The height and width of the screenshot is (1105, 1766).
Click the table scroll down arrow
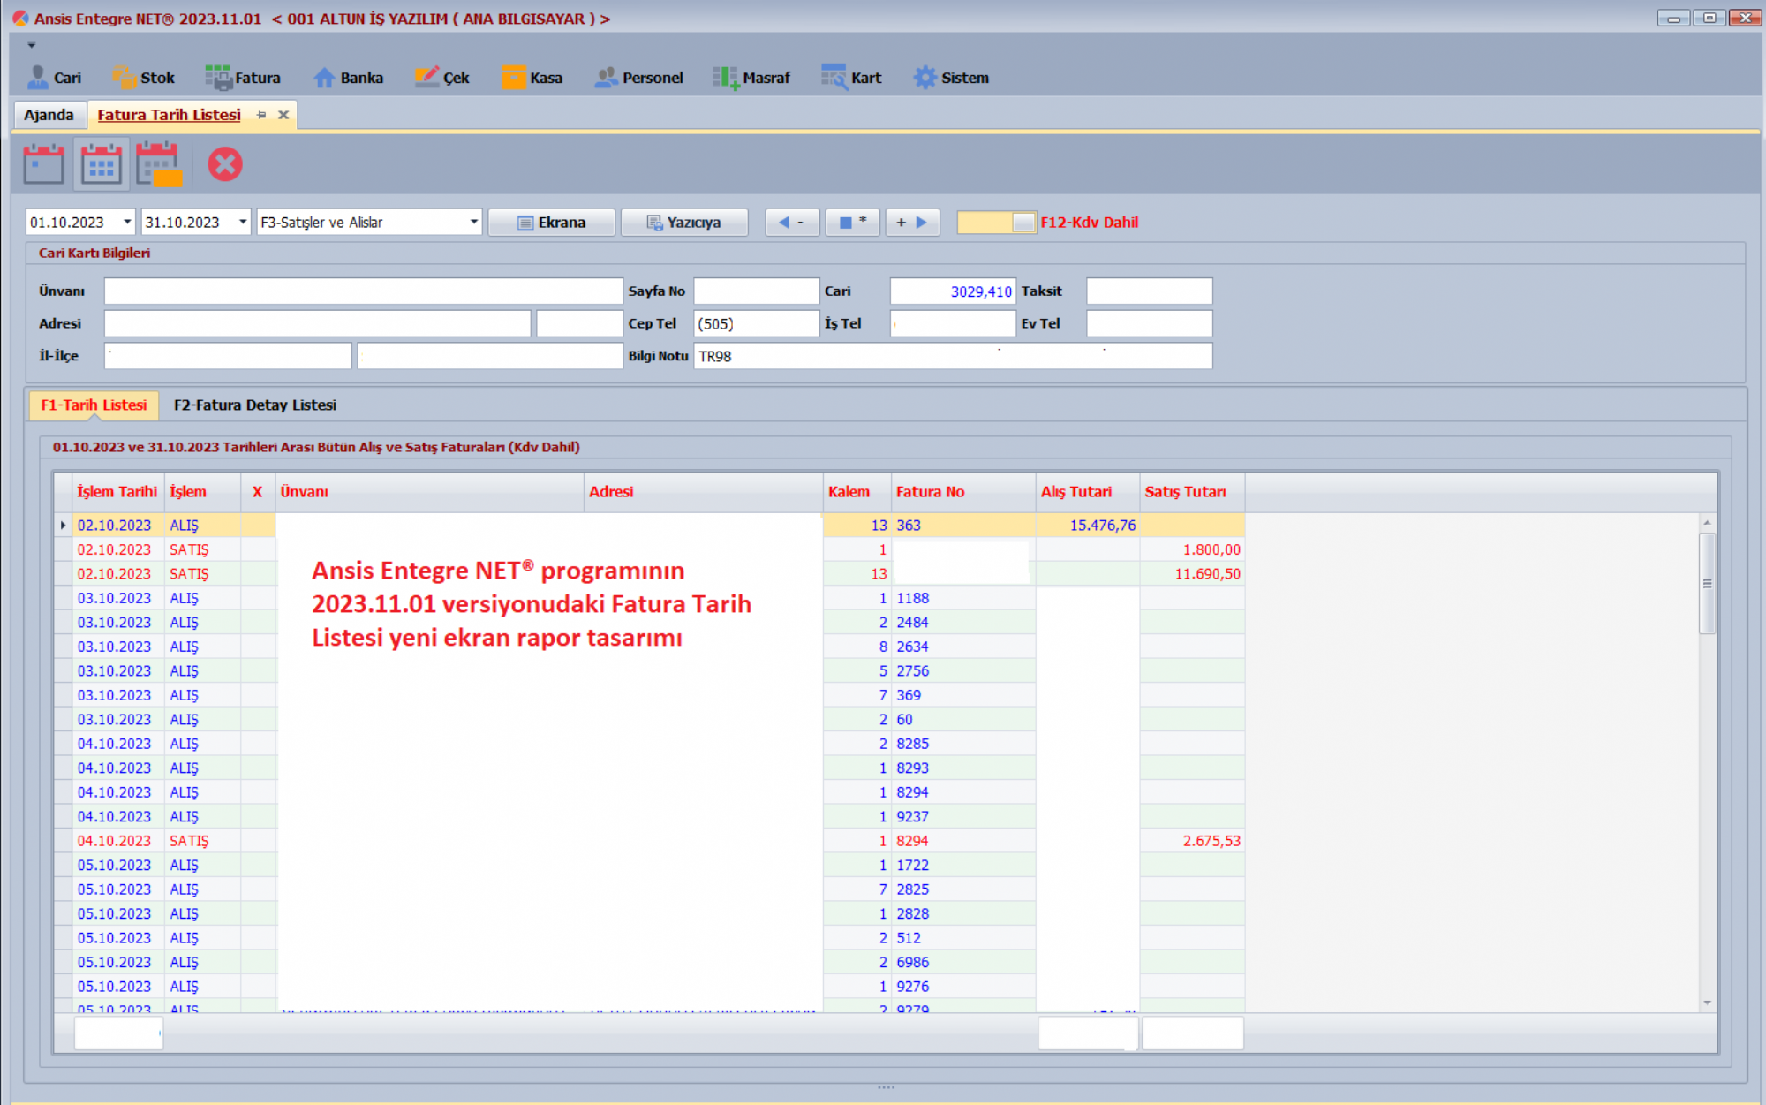click(x=1707, y=1003)
